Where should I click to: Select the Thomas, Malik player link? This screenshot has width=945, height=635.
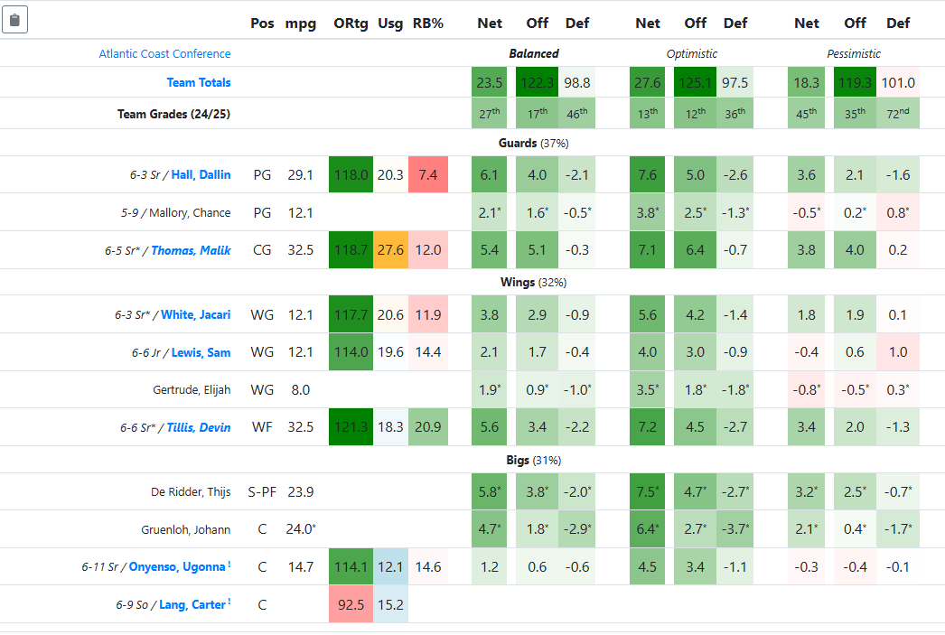[191, 250]
